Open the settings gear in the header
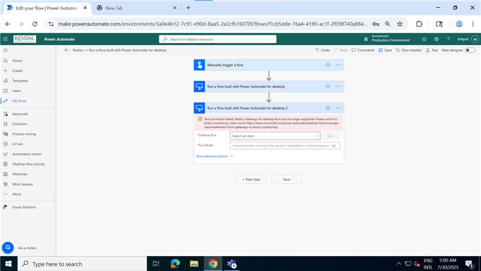 tap(437, 39)
